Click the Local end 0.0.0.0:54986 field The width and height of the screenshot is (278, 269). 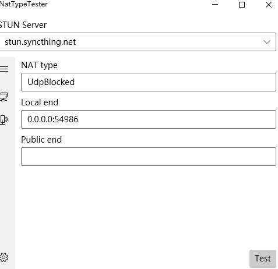point(149,119)
